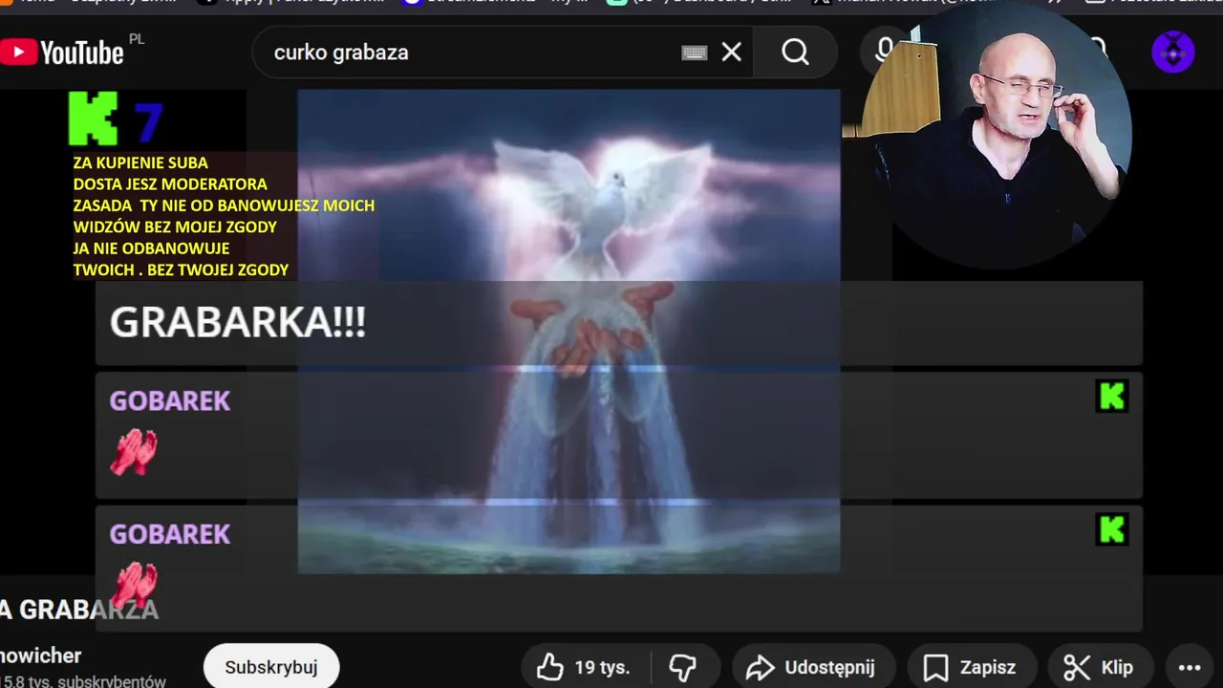Save the video with Zapisz
1223x688 pixels.
pos(971,667)
